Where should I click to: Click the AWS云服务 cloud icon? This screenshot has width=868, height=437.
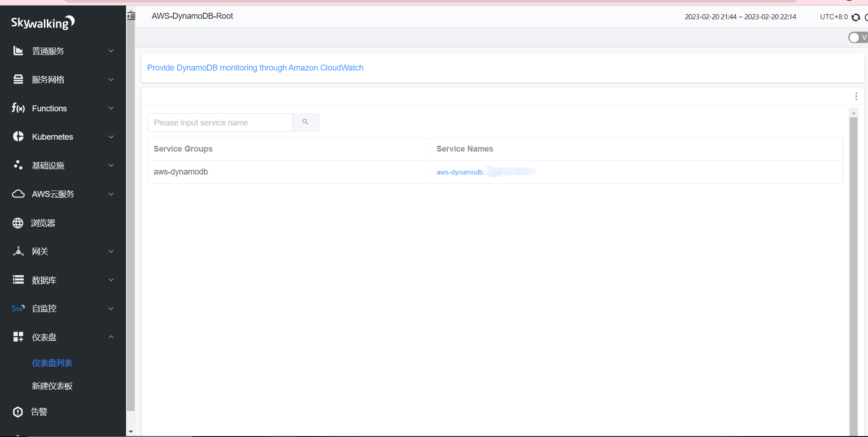[x=18, y=194]
